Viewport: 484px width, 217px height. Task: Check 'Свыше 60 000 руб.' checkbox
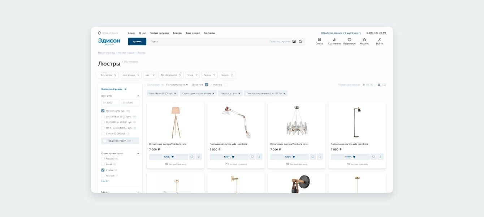(x=103, y=133)
